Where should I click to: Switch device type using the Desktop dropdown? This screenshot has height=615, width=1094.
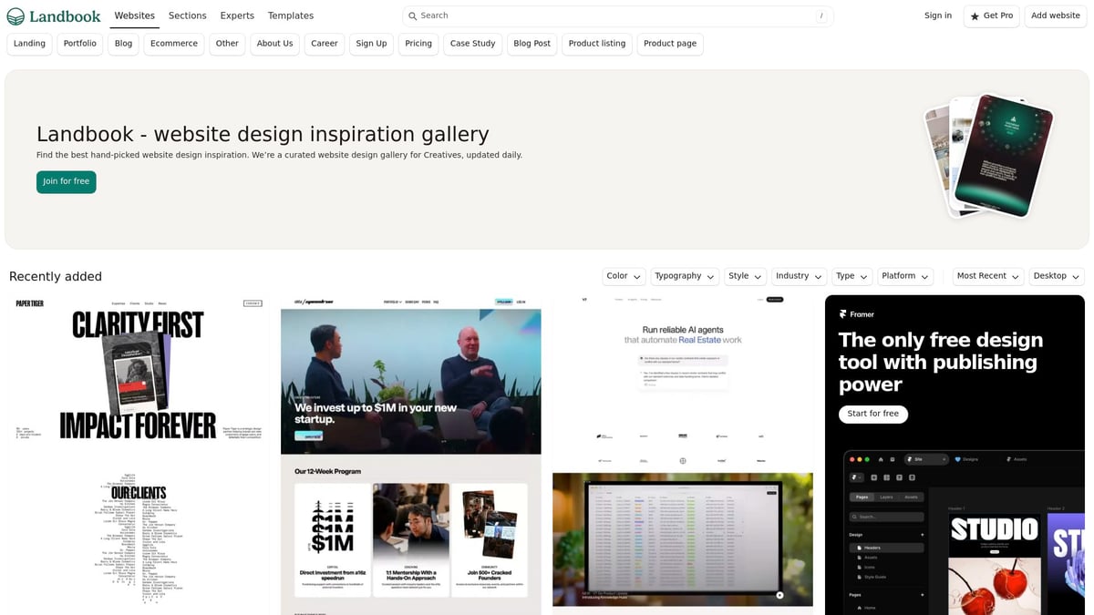[1056, 275]
